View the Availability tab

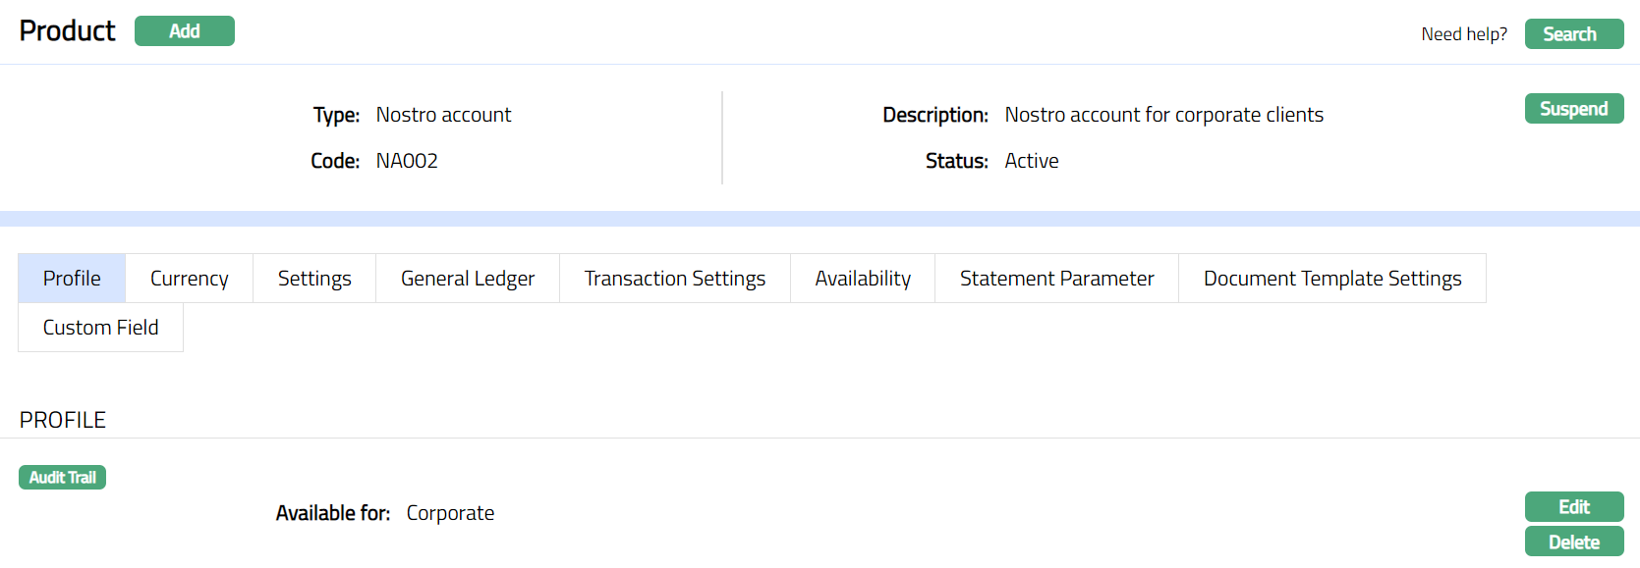point(863,279)
